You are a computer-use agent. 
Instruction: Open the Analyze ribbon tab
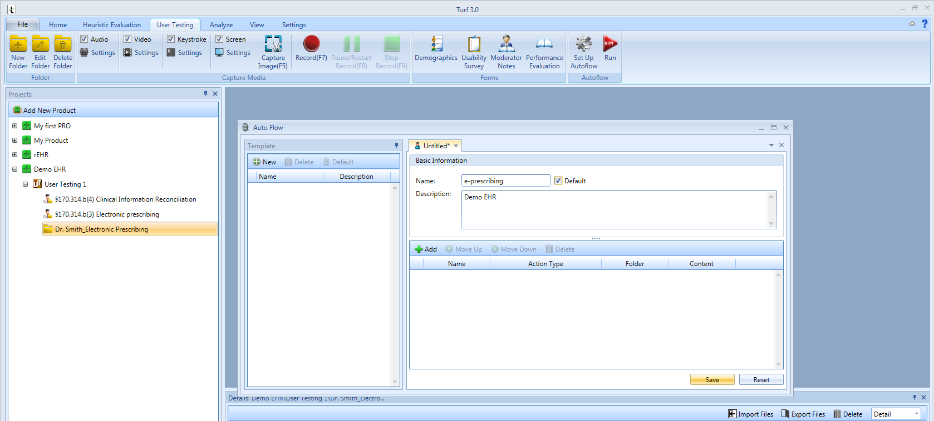pos(221,25)
